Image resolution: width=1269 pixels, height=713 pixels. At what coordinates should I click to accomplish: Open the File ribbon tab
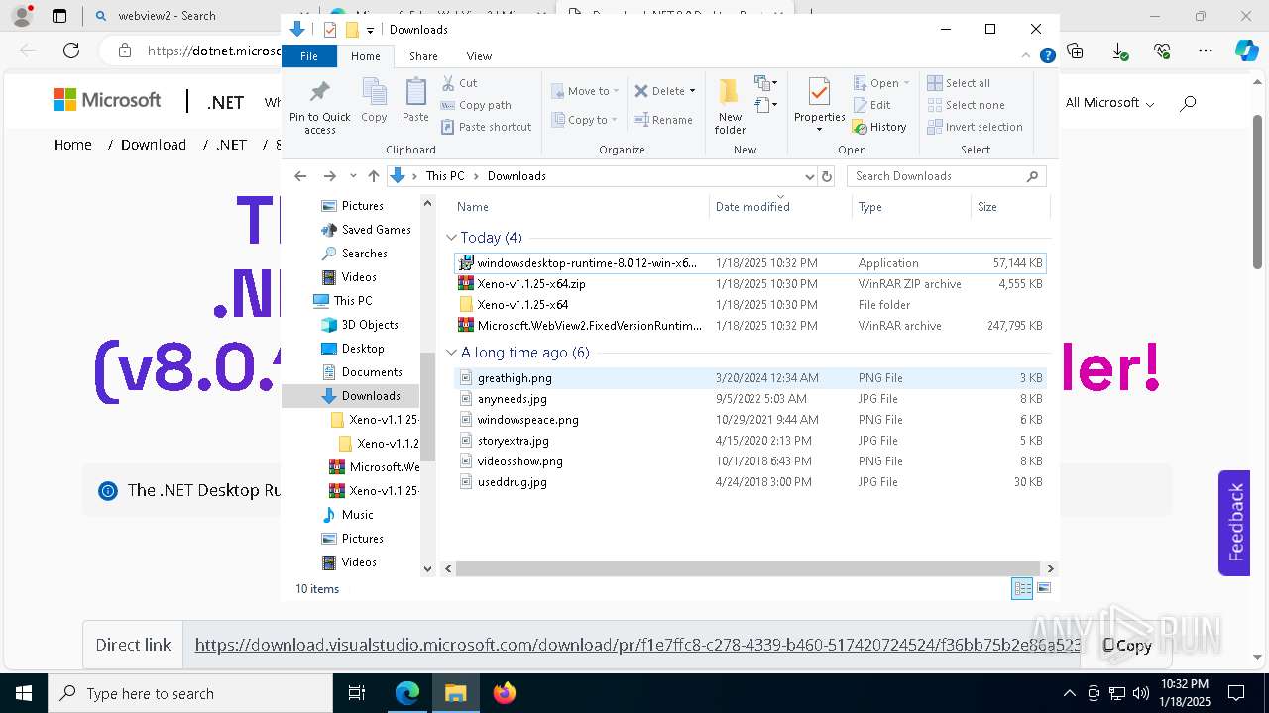click(x=309, y=56)
